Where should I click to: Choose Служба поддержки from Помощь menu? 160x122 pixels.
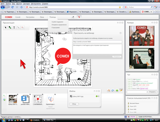[57, 22]
